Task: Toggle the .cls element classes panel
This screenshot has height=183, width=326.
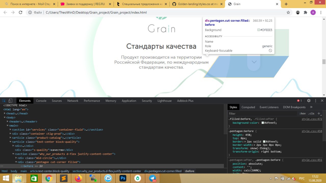Action: 311,114
